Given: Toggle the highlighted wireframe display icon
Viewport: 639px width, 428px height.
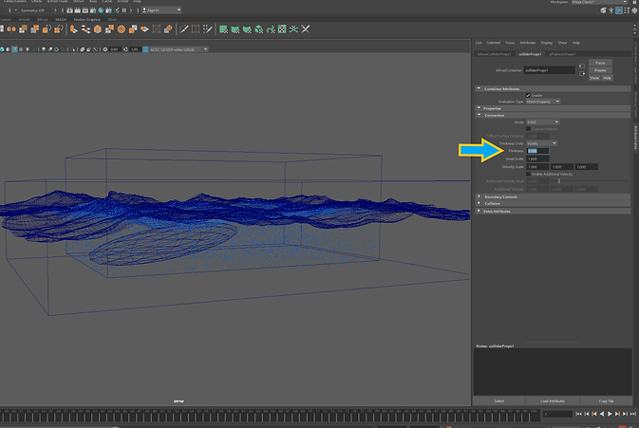Looking at the screenshot, I should coord(14,49).
